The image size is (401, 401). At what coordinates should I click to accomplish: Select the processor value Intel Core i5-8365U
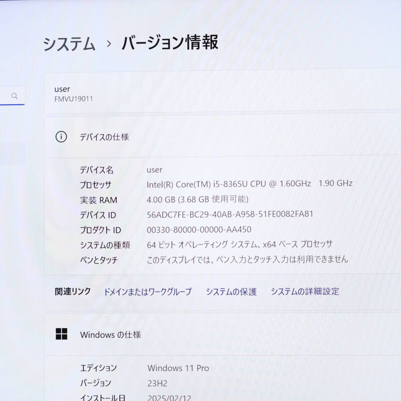(250, 184)
